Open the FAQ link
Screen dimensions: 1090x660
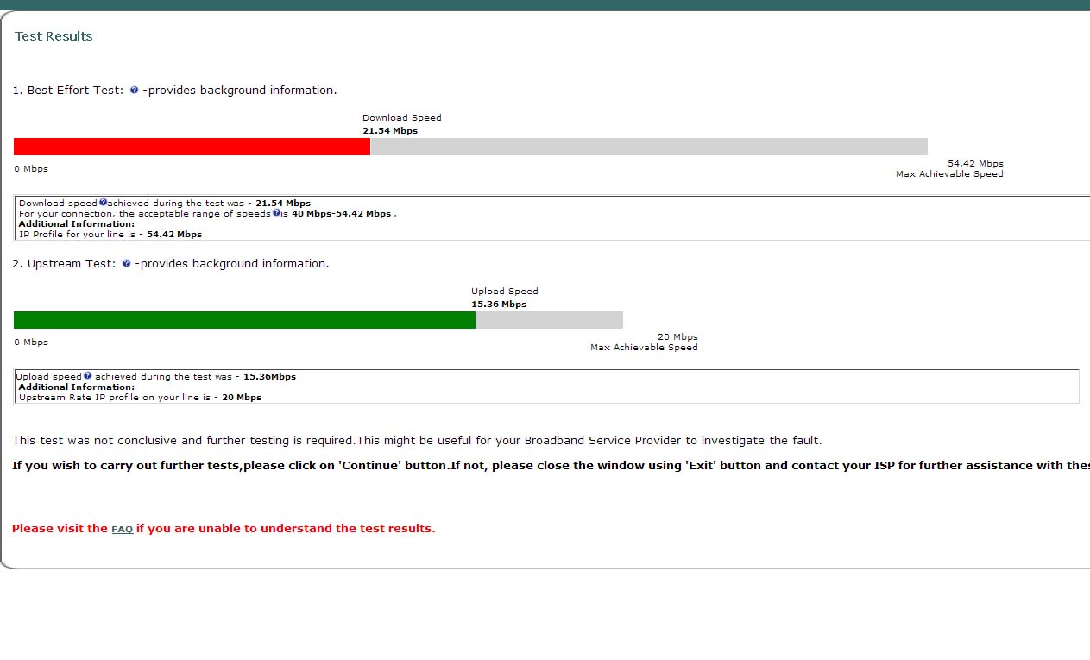[122, 529]
